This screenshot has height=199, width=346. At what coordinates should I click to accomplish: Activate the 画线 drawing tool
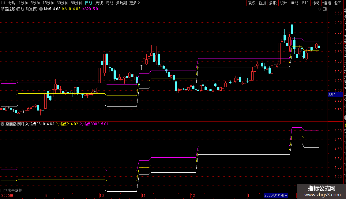(294, 3)
